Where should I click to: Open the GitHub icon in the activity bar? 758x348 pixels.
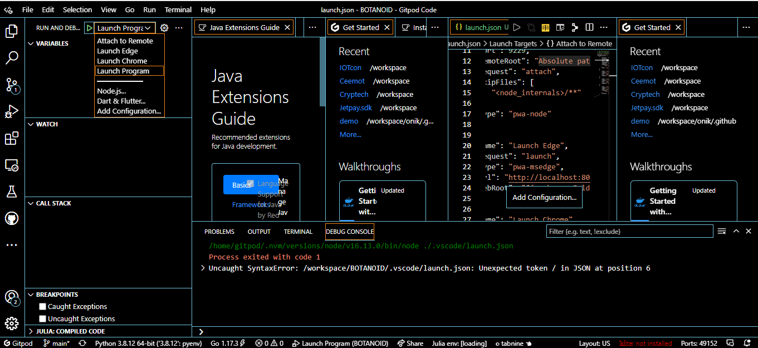click(x=12, y=218)
